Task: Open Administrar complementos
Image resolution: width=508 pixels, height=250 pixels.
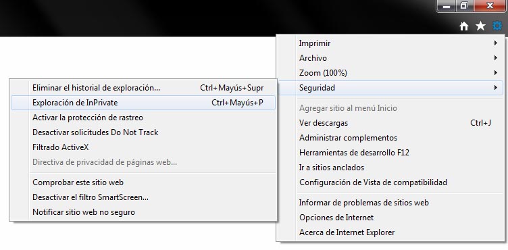Action: pos(390,138)
